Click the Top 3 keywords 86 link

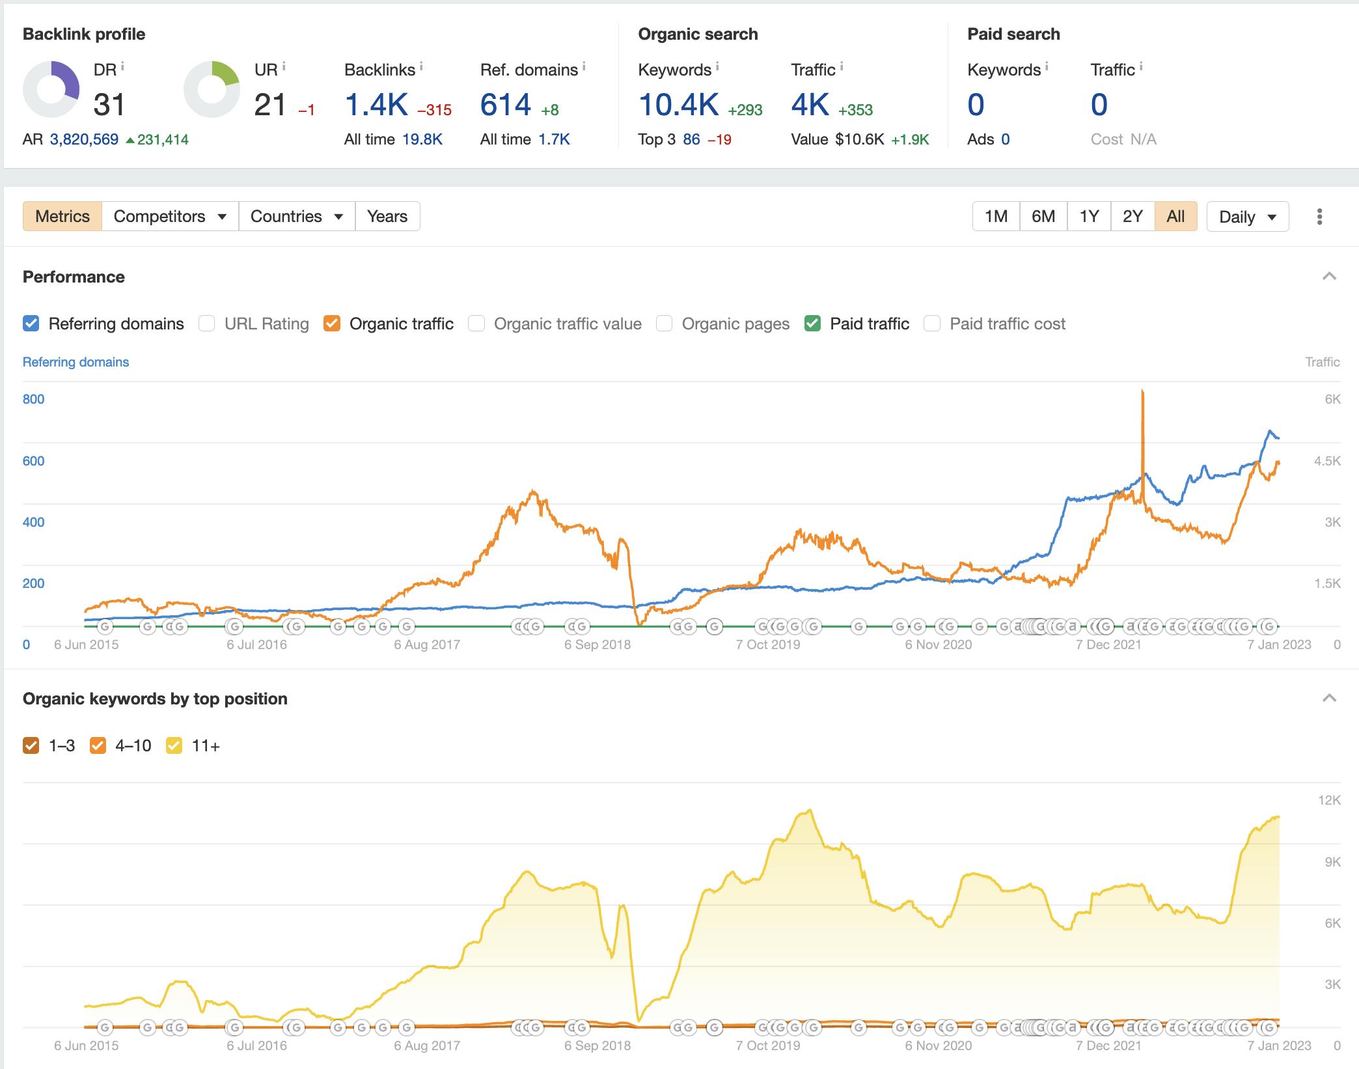(691, 139)
